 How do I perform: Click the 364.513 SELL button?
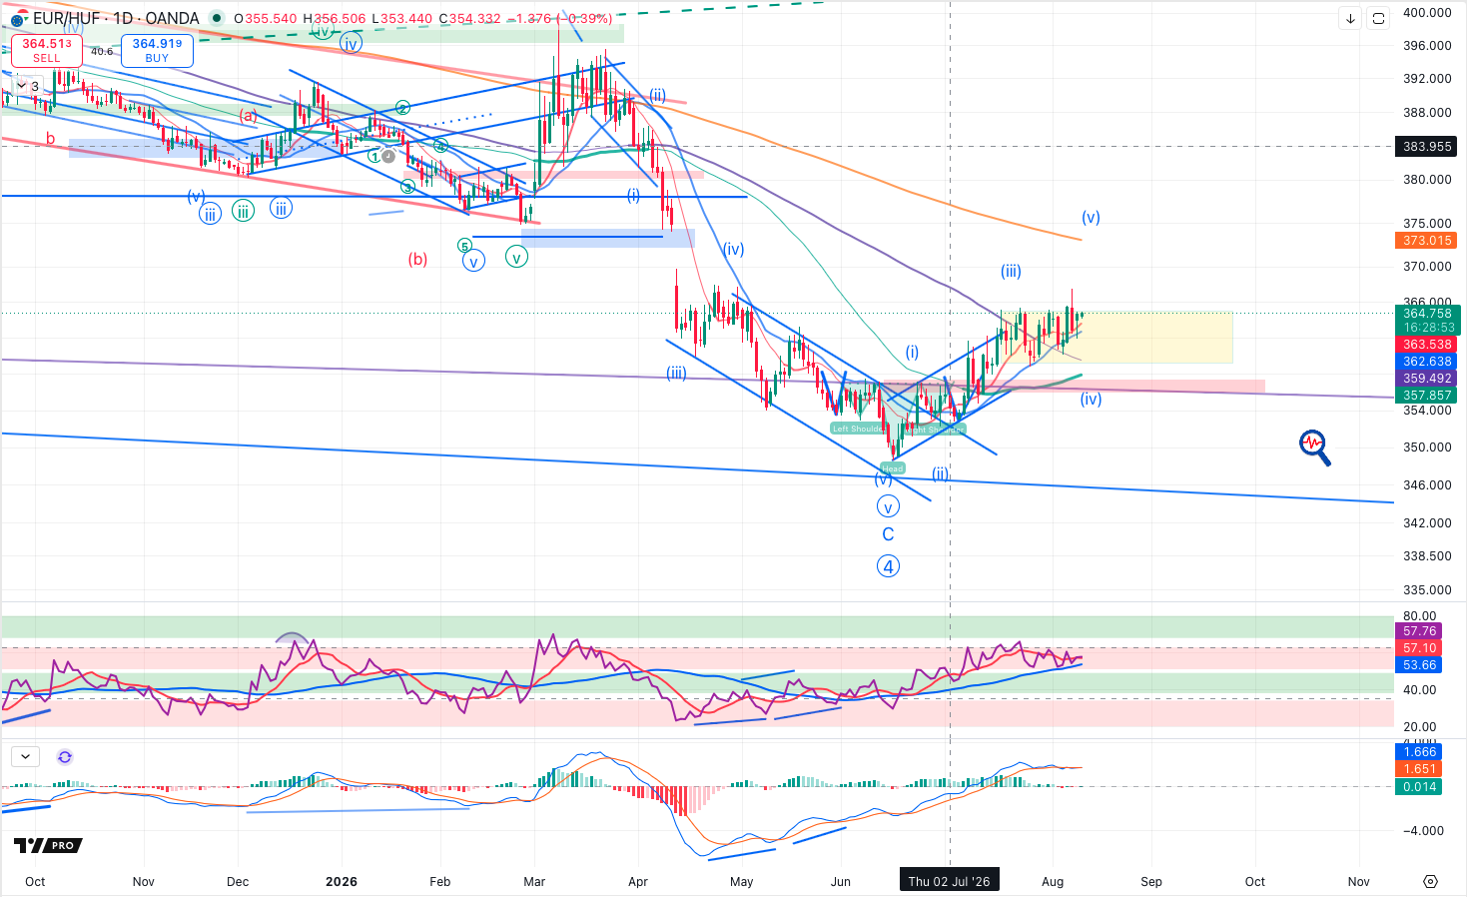[47, 50]
